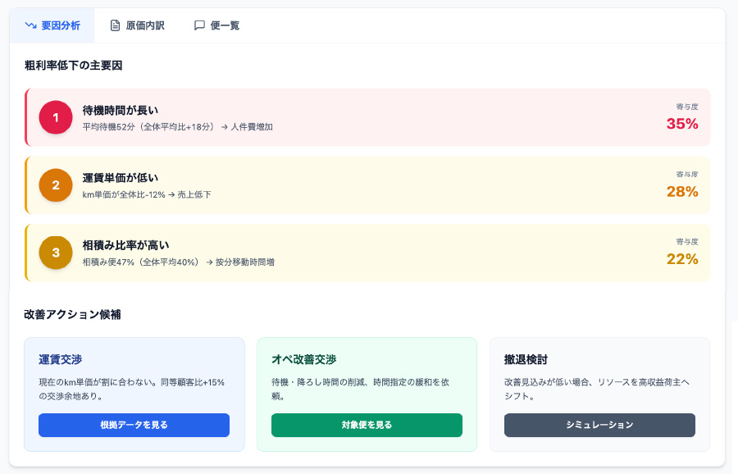
Task: Click the document icon beside 原価内訳
Action: tap(115, 25)
